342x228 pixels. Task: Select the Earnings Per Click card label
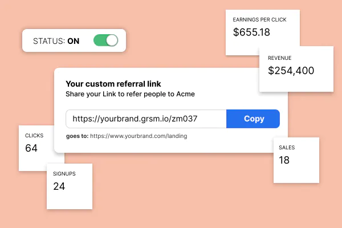(x=259, y=19)
